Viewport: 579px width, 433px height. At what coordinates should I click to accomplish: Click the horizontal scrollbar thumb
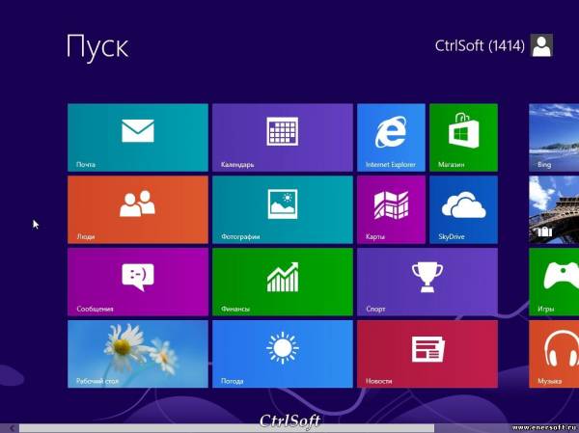click(x=227, y=428)
